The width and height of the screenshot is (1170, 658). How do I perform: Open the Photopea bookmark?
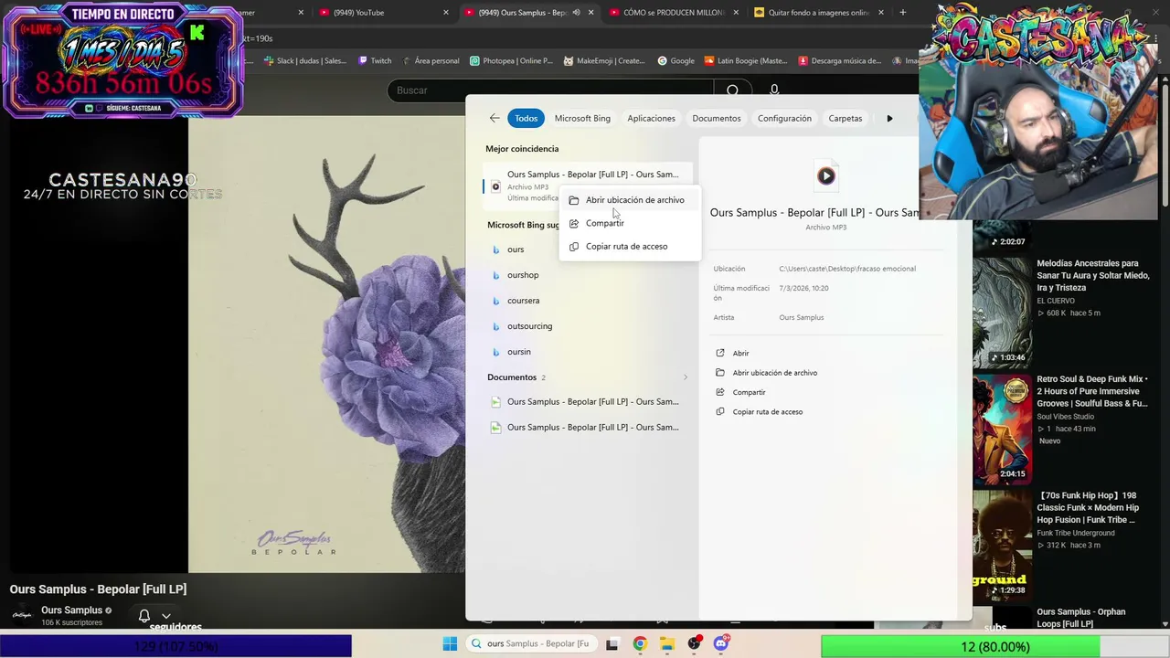coord(512,61)
